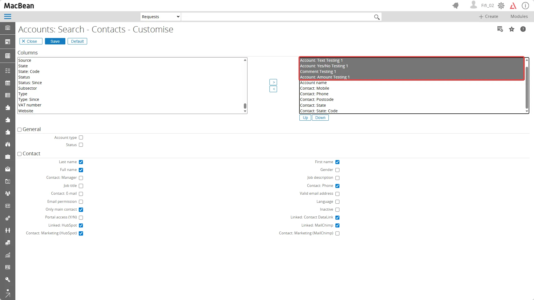Viewport: 534px width, 300px height.
Task: Click the Save button
Action: (55, 41)
